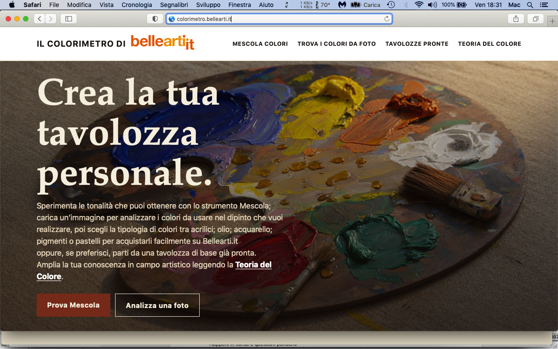This screenshot has width=558, height=349.
Task: Reload the page with the refresh icon
Action: coord(387,19)
